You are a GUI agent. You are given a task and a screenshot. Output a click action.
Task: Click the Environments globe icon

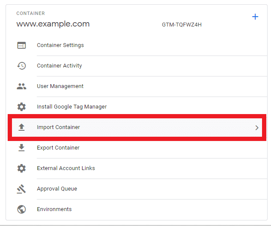(x=21, y=209)
